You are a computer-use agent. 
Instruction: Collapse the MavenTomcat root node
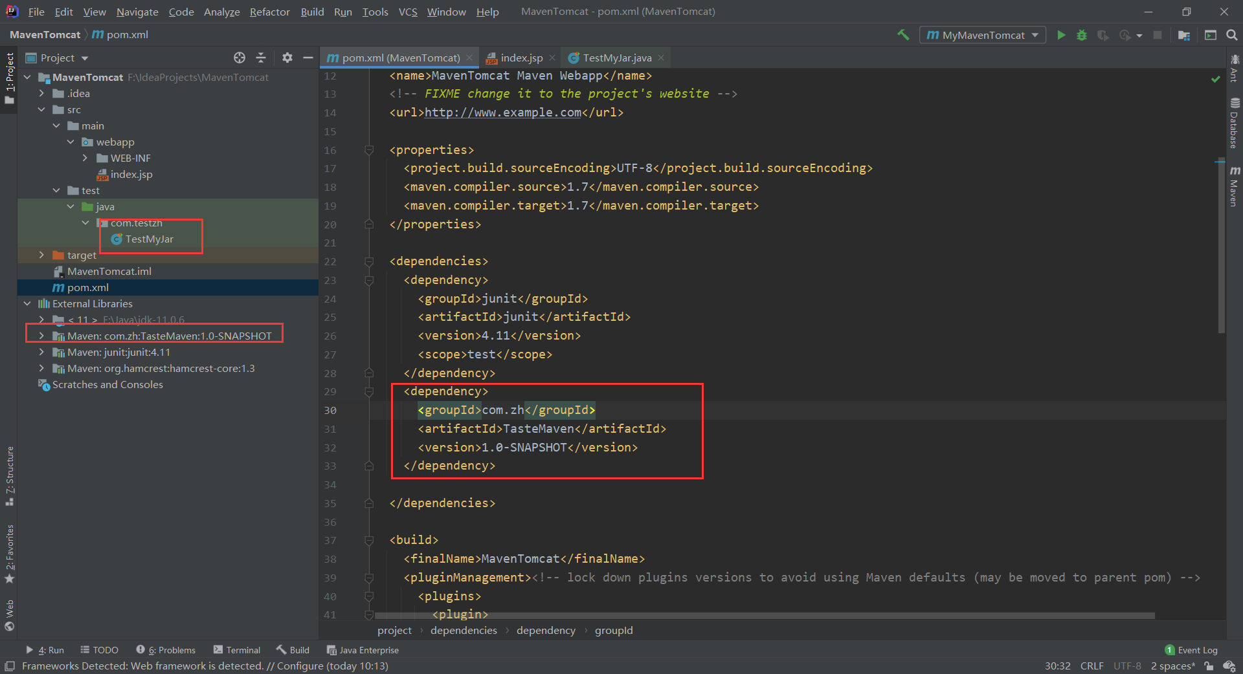click(27, 77)
